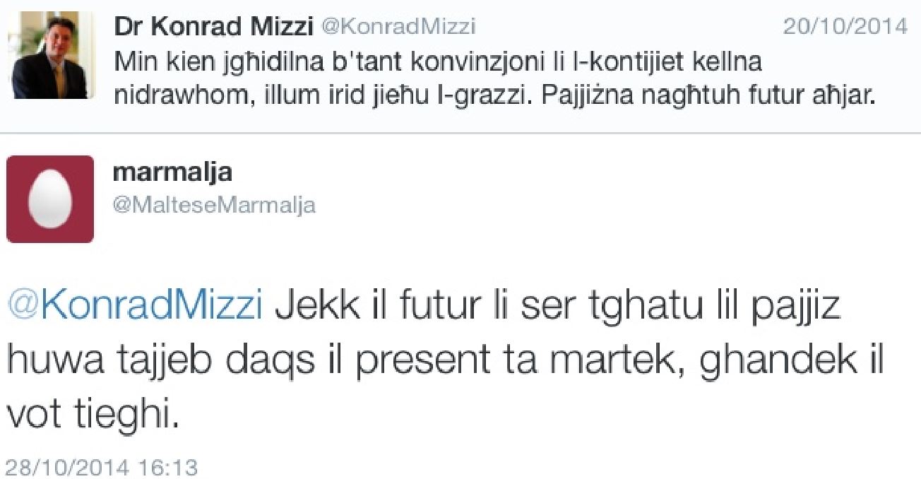Click the 20/10/2014 tweet date

click(845, 27)
